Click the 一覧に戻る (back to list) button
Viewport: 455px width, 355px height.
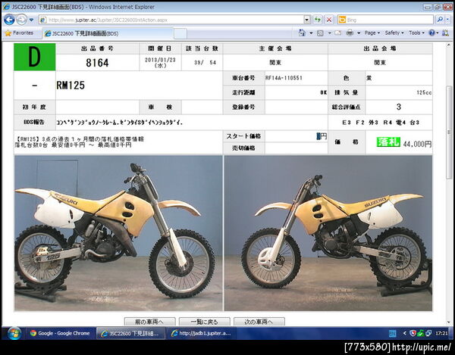(x=204, y=322)
